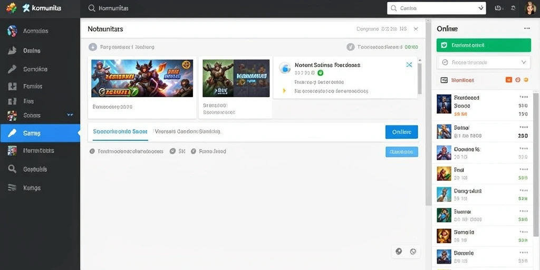
Task: Switch to the underlined blue tab
Action: click(x=120, y=131)
